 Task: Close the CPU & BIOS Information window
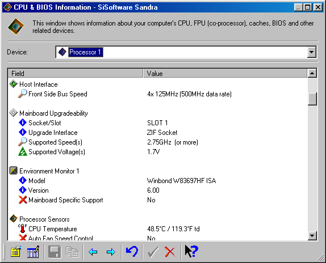318,7
